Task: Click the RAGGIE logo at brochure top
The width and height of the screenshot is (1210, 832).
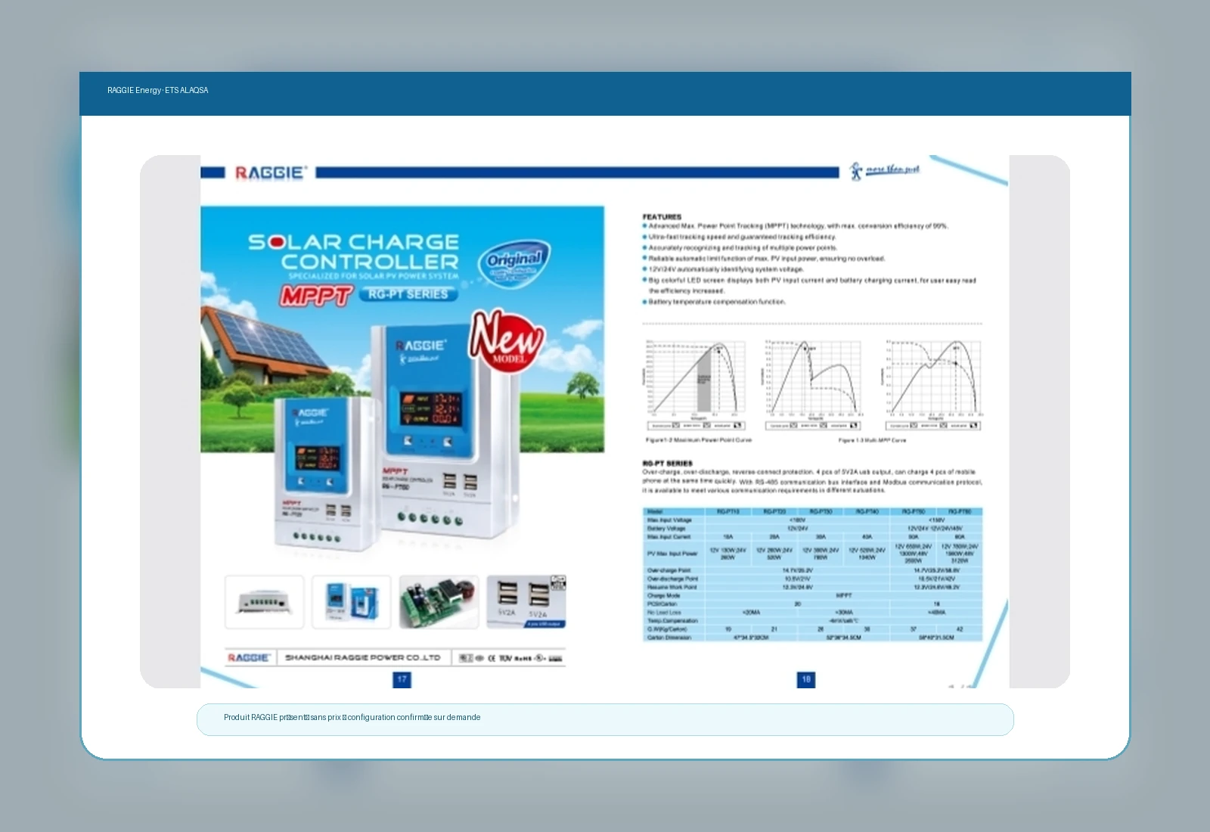Action: (270, 172)
